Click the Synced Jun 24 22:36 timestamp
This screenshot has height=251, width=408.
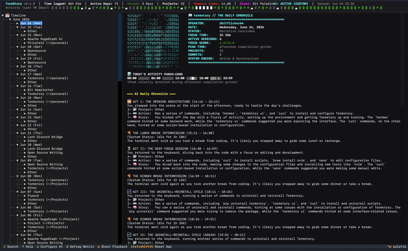click(336, 4)
